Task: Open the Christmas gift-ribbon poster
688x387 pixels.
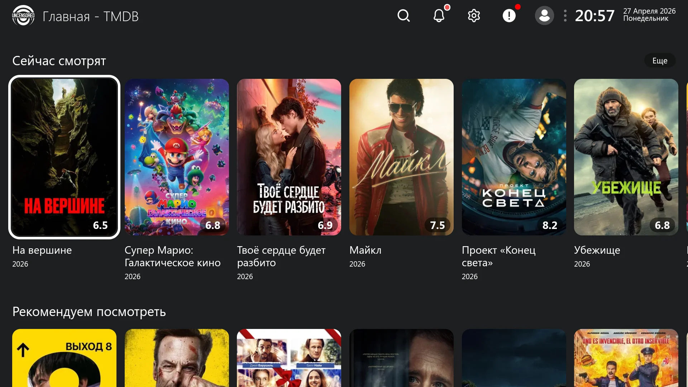Action: (x=289, y=358)
